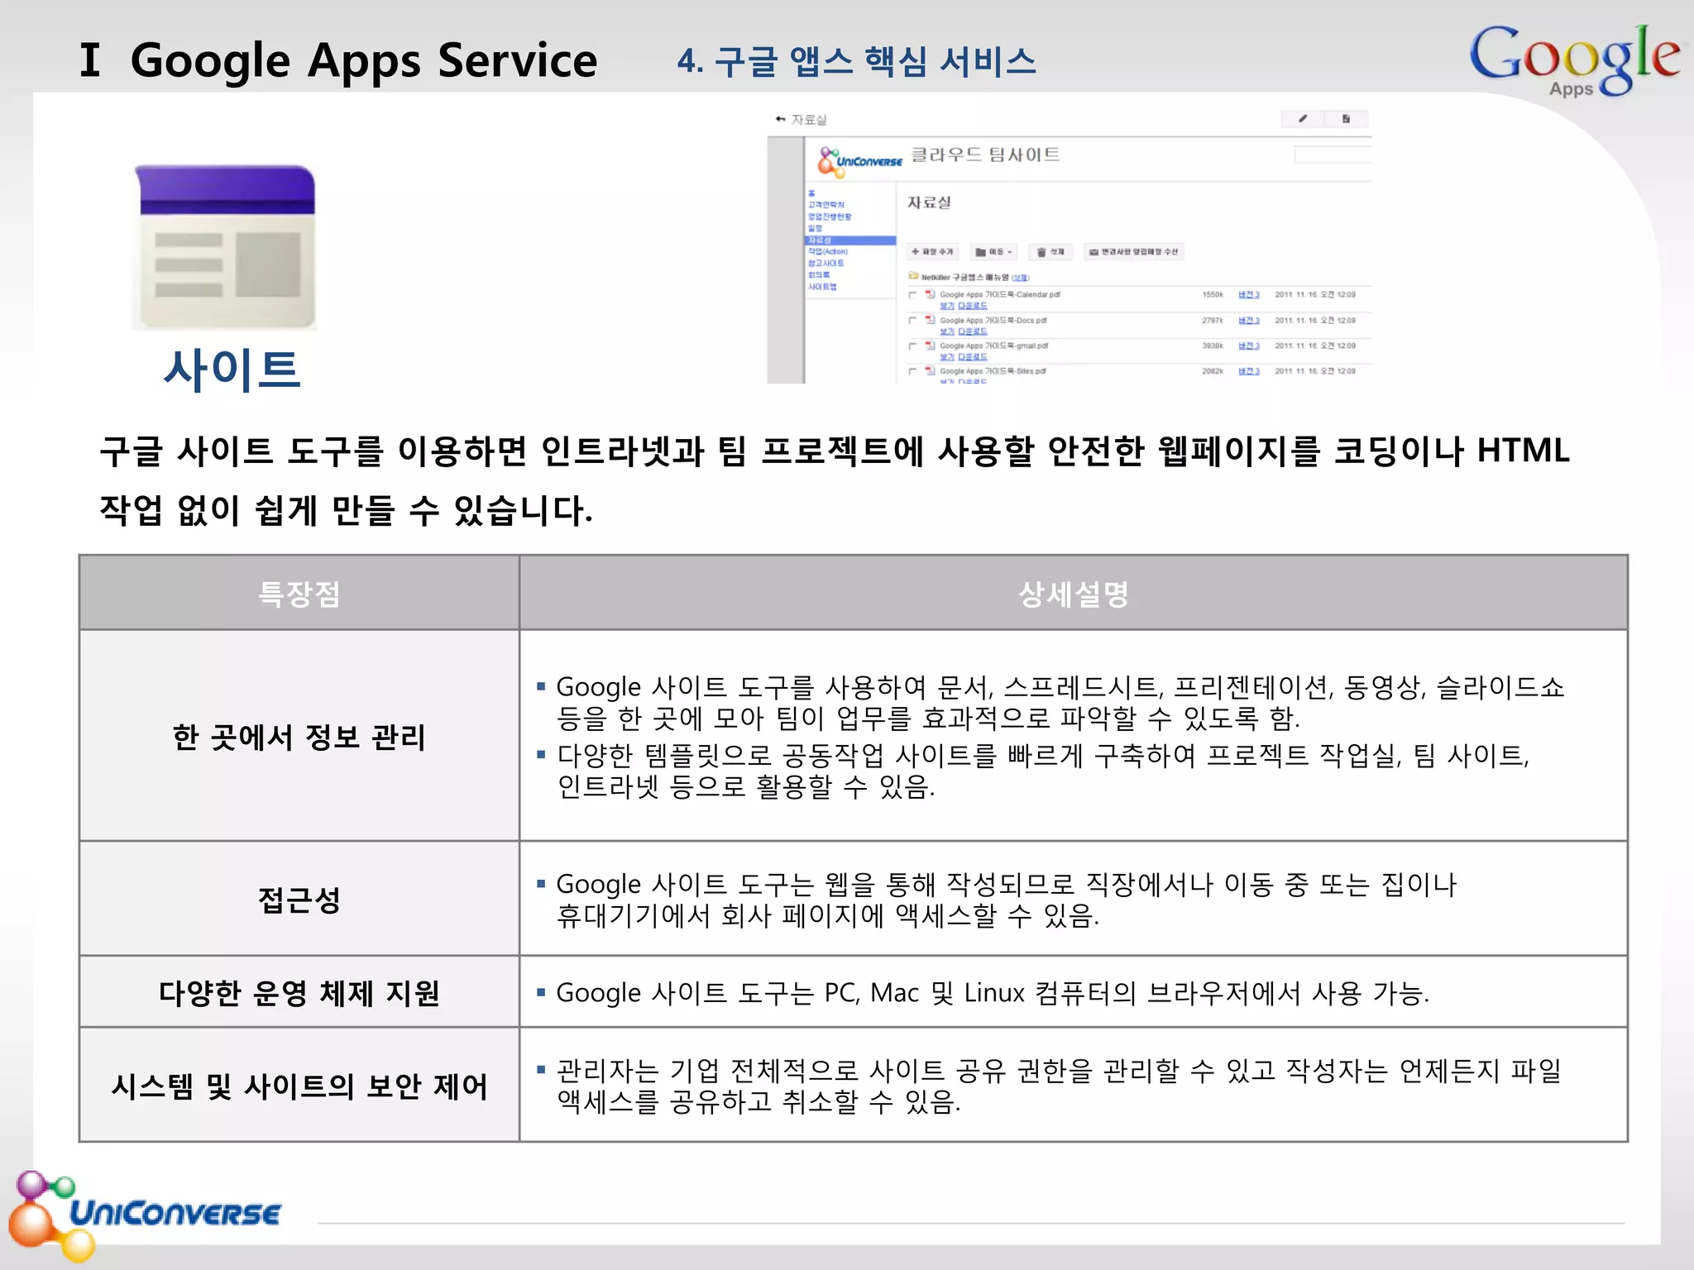Viewport: 1694px width, 1270px height.
Task: Click the 파일 추가 add file button
Action: 932,251
